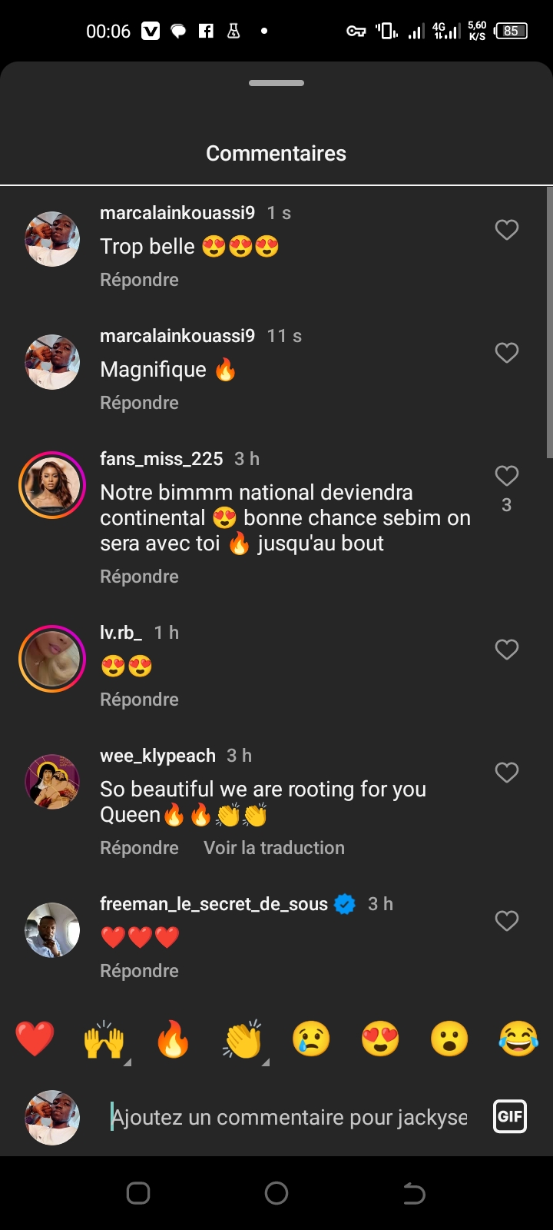Tap the comment input field
The width and height of the screenshot is (553, 1230).
pyautogui.click(x=289, y=1117)
